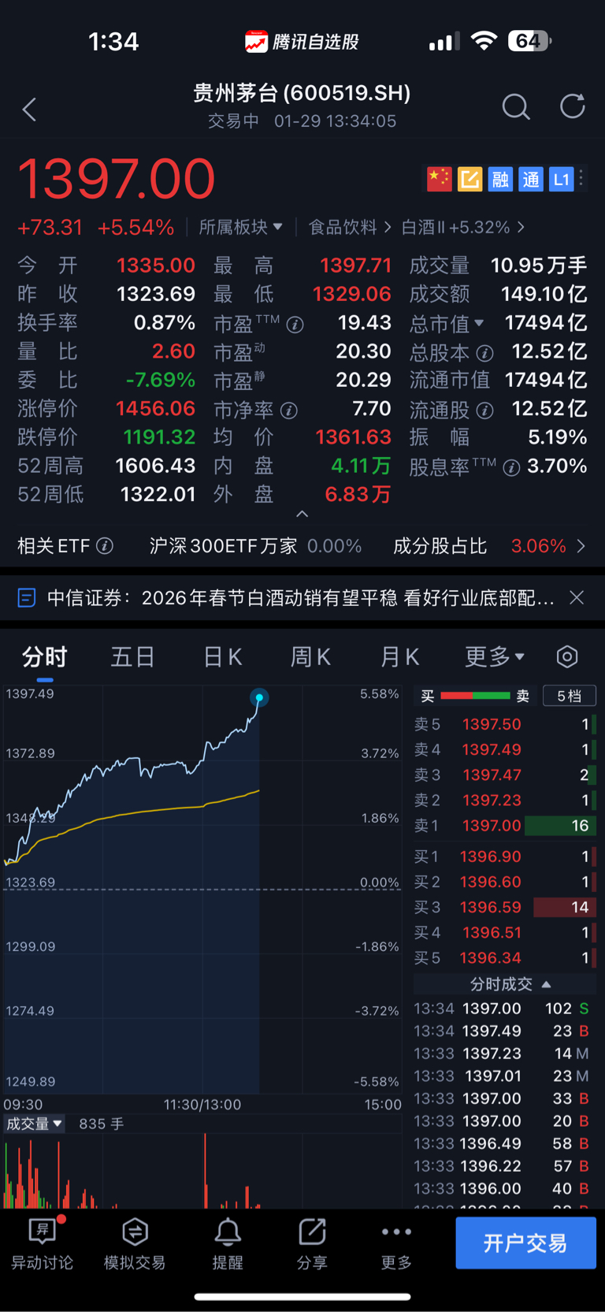Viewport: 605px width, 1312px height.
Task: Switch to the 周K chart tab
Action: 310,656
